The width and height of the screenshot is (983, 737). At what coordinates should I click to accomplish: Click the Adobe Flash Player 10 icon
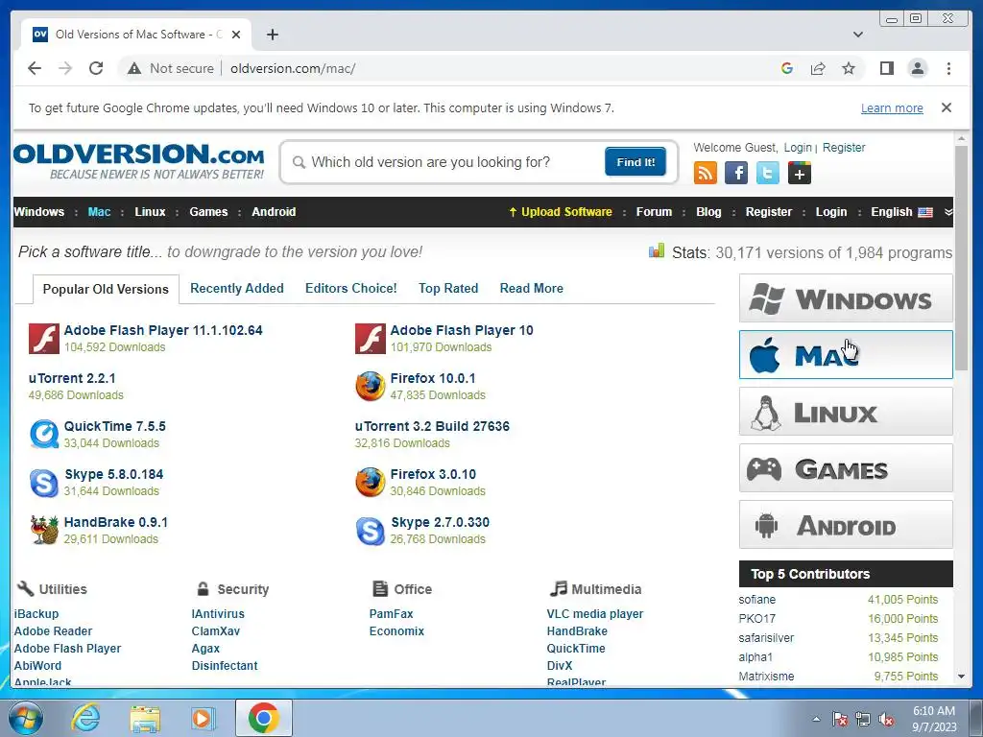(x=371, y=339)
